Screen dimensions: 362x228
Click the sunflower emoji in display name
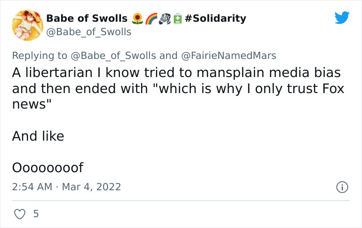pyautogui.click(x=138, y=19)
